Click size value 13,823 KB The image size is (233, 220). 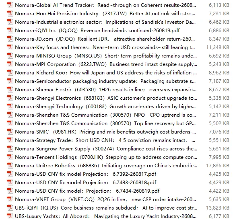coord(218,208)
